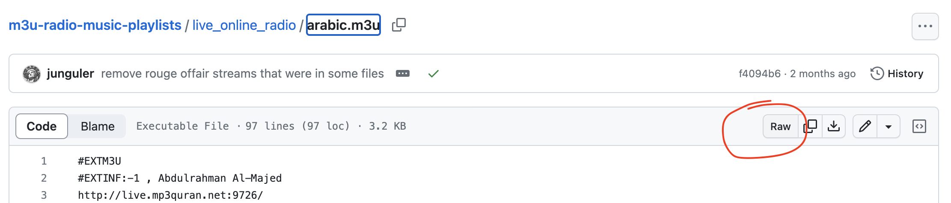The image size is (951, 203).
Task: Select line number 2
Action: point(44,178)
